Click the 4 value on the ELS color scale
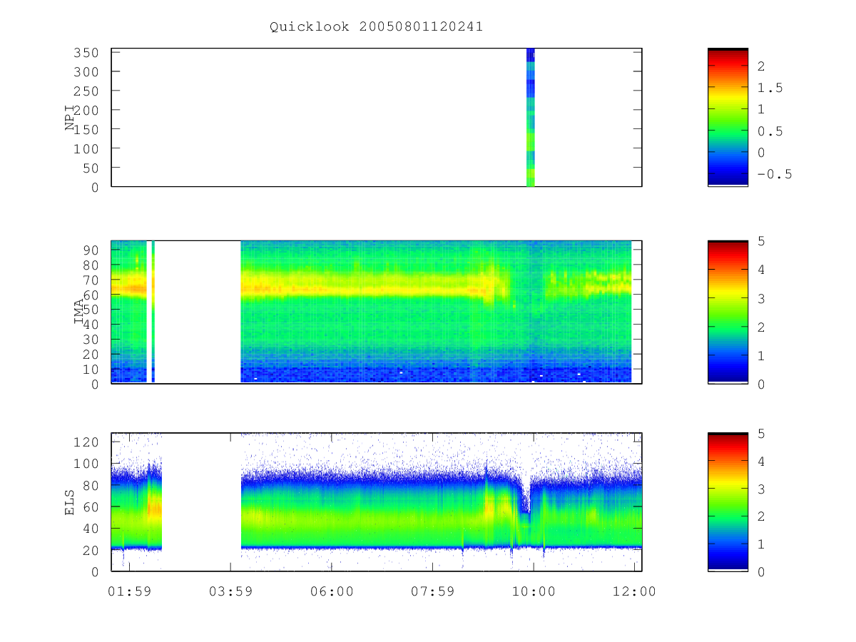Screen dimensions: 856x642 tap(760, 461)
